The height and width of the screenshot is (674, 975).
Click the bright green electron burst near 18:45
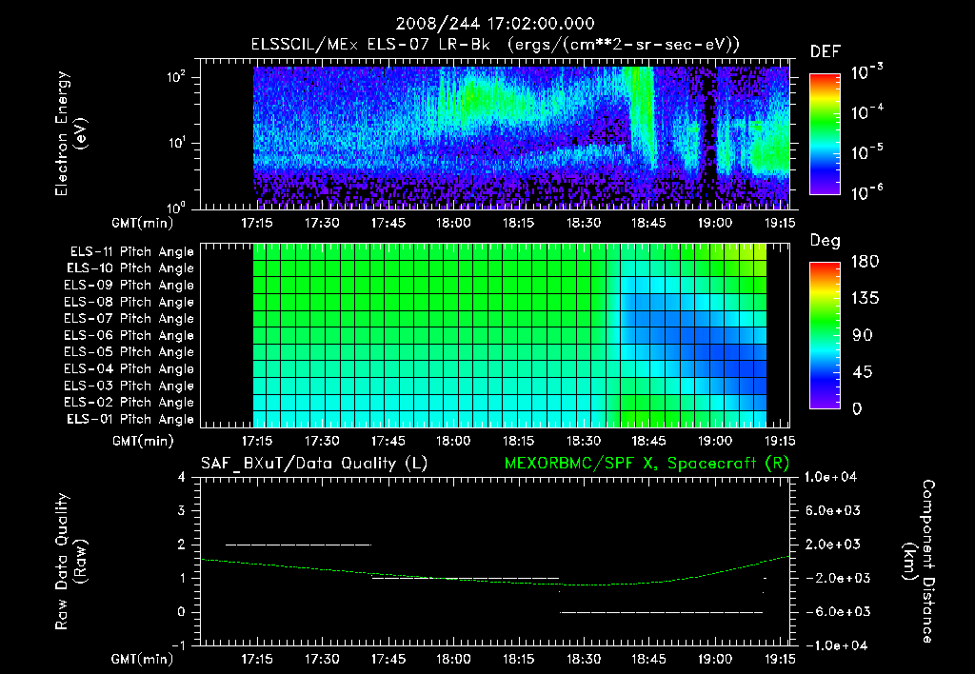(x=641, y=115)
